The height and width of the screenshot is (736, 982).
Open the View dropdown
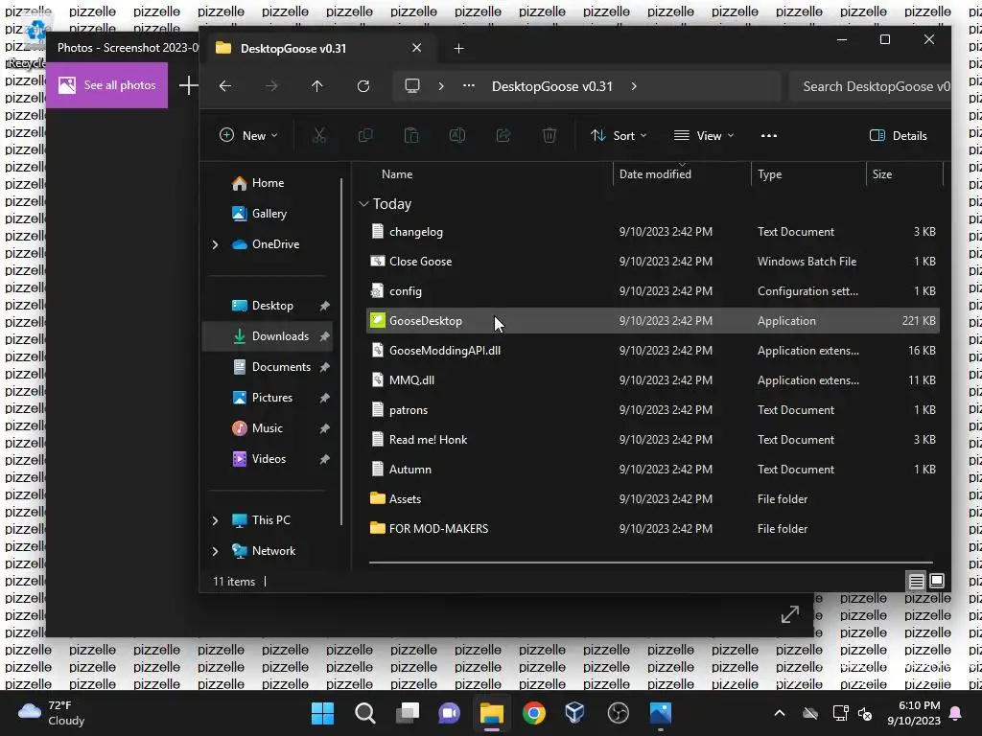(704, 135)
